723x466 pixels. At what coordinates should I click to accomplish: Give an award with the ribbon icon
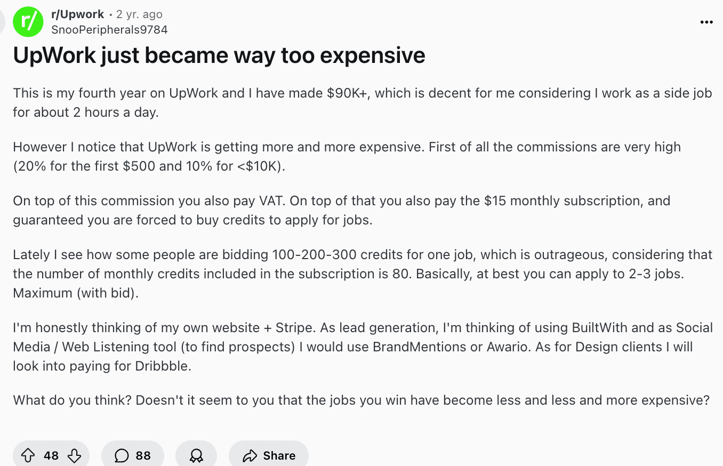point(196,455)
